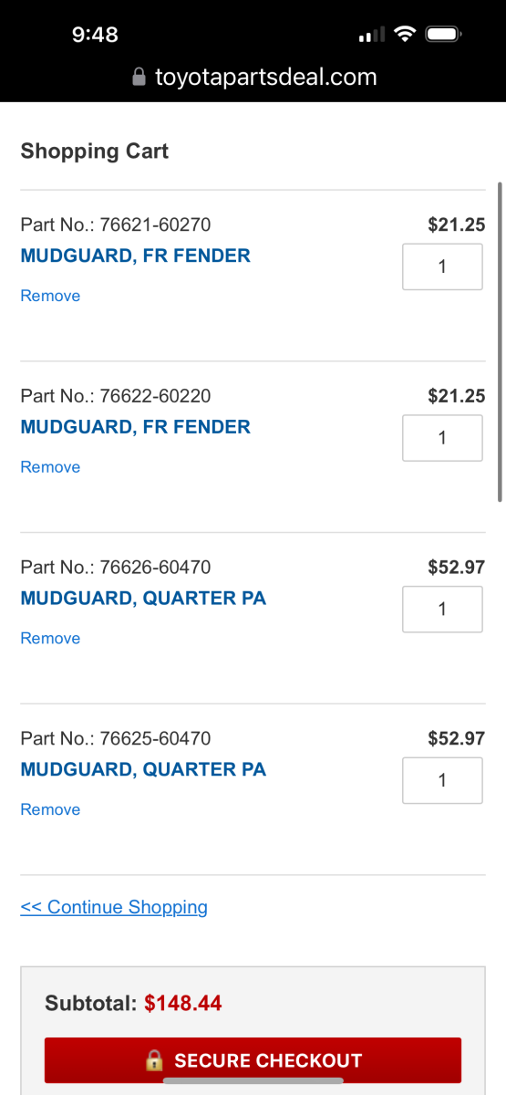Tap the cellular signal bars icon
Screen dimensions: 506x1095
point(372,36)
